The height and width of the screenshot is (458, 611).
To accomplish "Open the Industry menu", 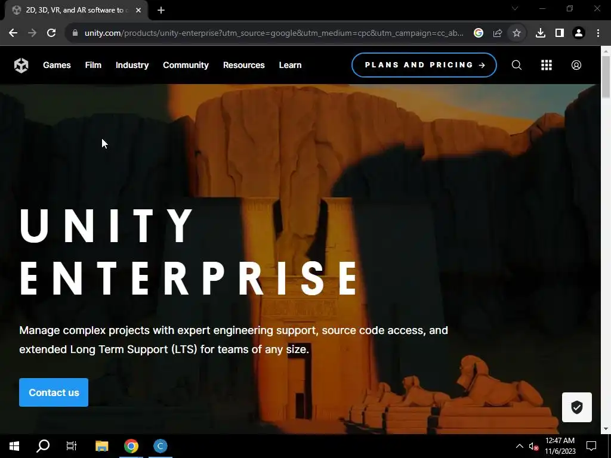I will click(132, 65).
